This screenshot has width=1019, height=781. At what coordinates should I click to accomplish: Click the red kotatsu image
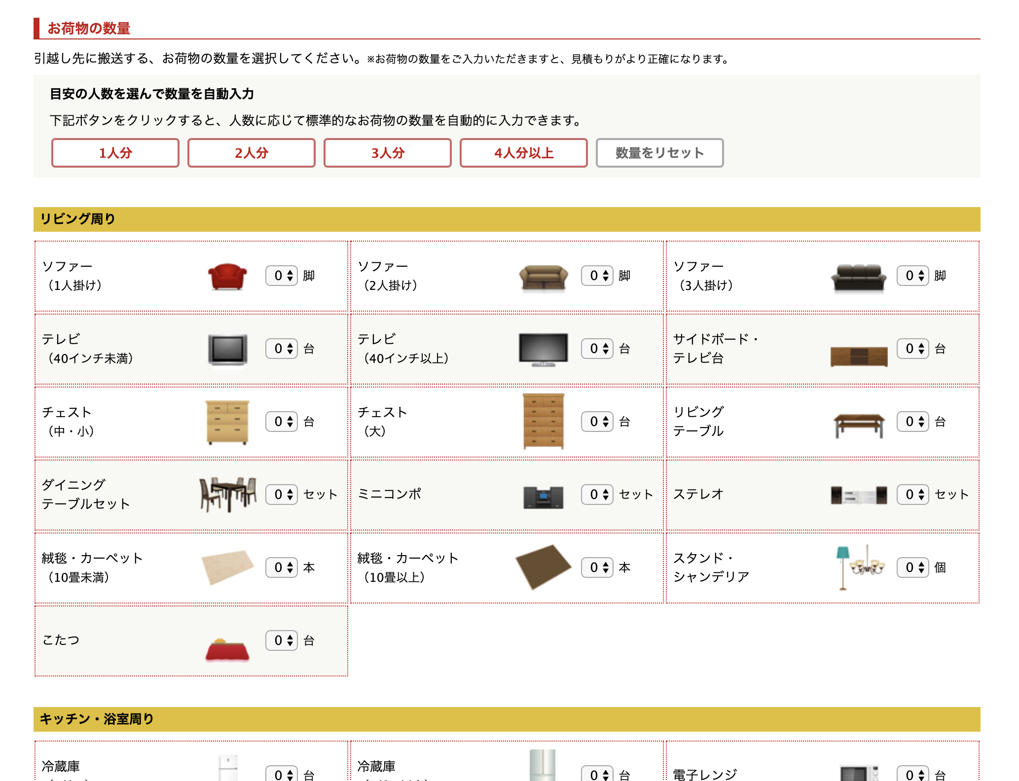(x=227, y=650)
